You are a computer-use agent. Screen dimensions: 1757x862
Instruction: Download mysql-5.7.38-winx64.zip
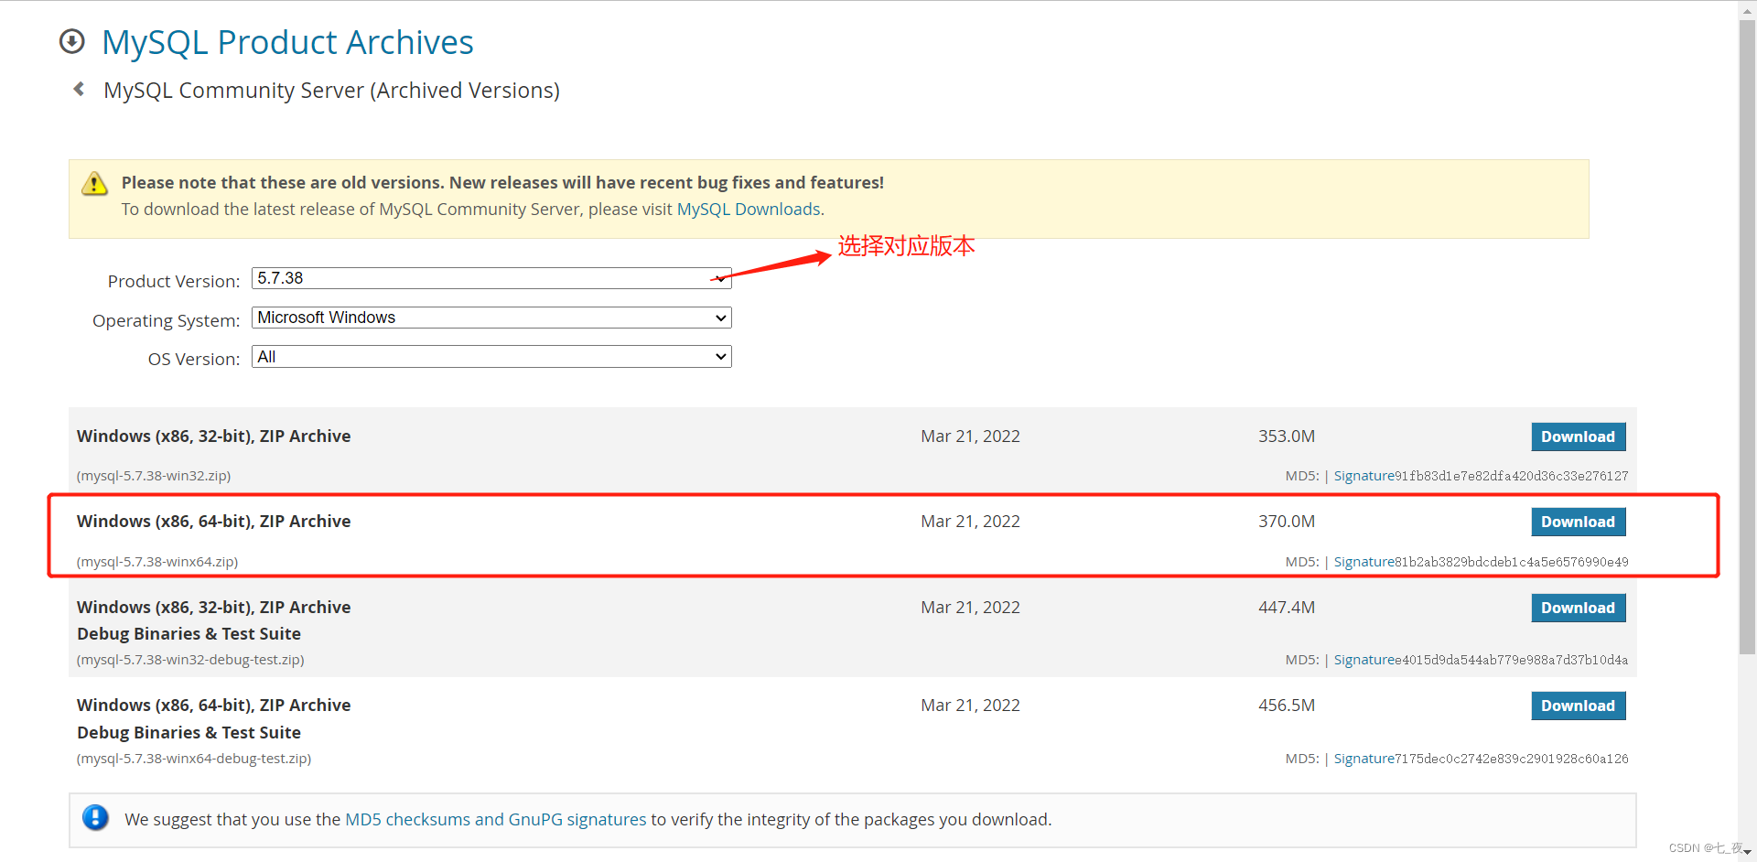pos(1578,522)
